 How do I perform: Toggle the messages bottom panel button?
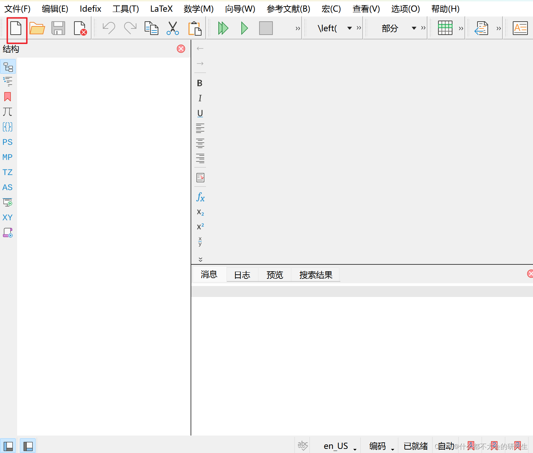coord(28,446)
